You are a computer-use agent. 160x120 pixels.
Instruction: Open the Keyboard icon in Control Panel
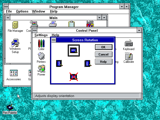point(128,45)
